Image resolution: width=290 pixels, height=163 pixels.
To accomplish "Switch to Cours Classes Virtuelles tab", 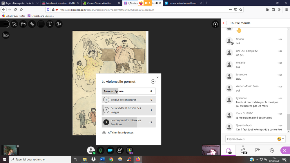I will [101, 3].
